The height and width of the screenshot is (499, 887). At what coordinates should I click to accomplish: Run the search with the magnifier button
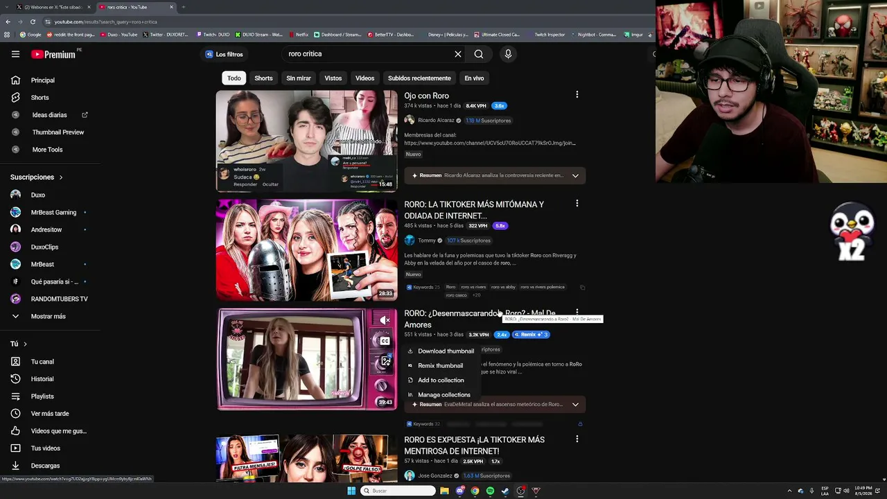coord(479,54)
